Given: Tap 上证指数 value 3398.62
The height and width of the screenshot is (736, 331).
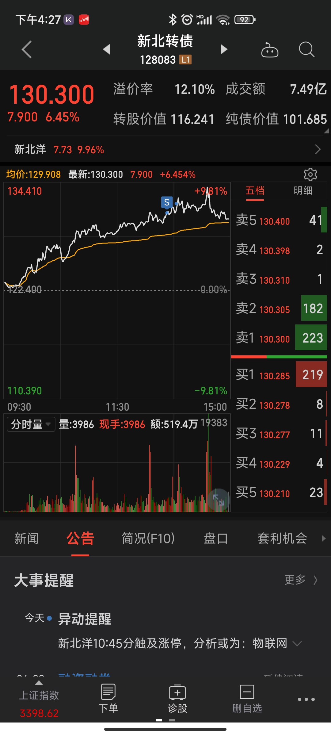Looking at the screenshot, I should [39, 713].
